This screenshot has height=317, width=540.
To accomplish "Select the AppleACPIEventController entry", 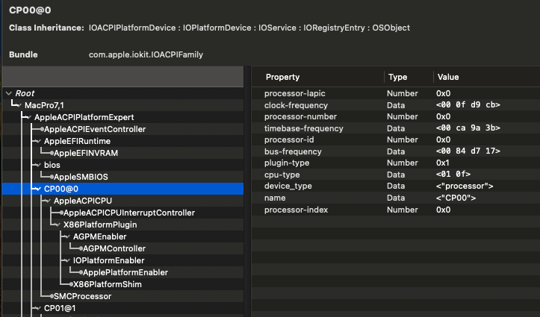I will tap(95, 129).
